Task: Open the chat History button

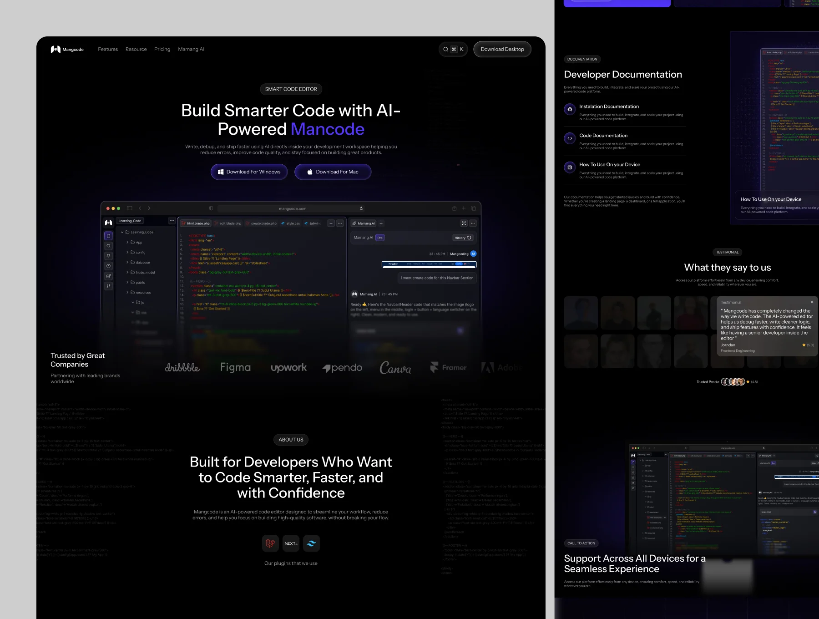Action: [x=463, y=238]
